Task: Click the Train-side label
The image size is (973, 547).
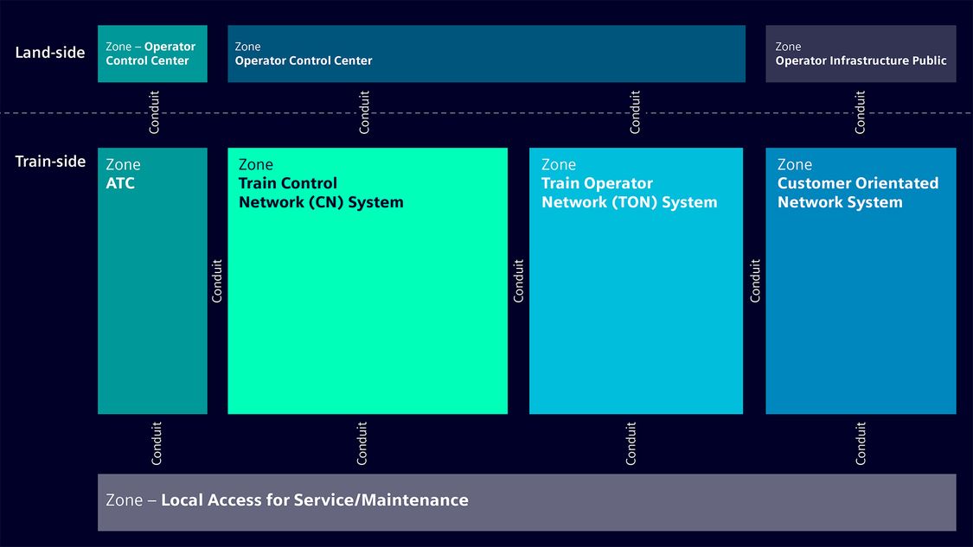Action: 50,162
